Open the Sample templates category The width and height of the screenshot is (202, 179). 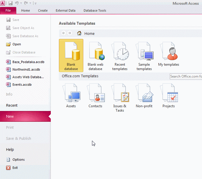click(x=144, y=56)
